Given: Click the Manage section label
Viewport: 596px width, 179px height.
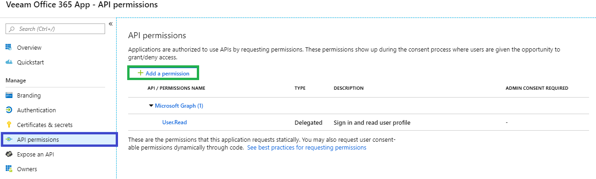Looking at the screenshot, I should pos(16,81).
